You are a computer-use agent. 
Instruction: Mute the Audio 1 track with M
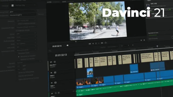[59, 93]
